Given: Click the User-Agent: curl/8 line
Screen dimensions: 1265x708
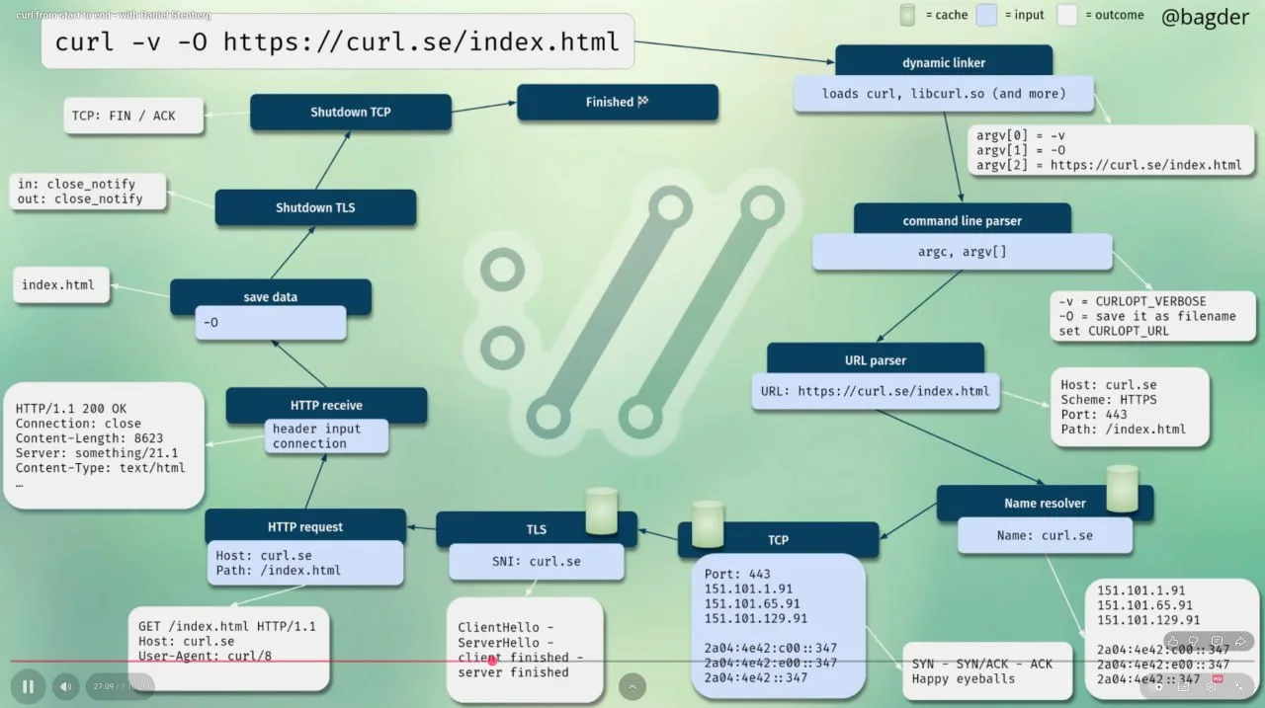Looking at the screenshot, I should click(x=205, y=656).
